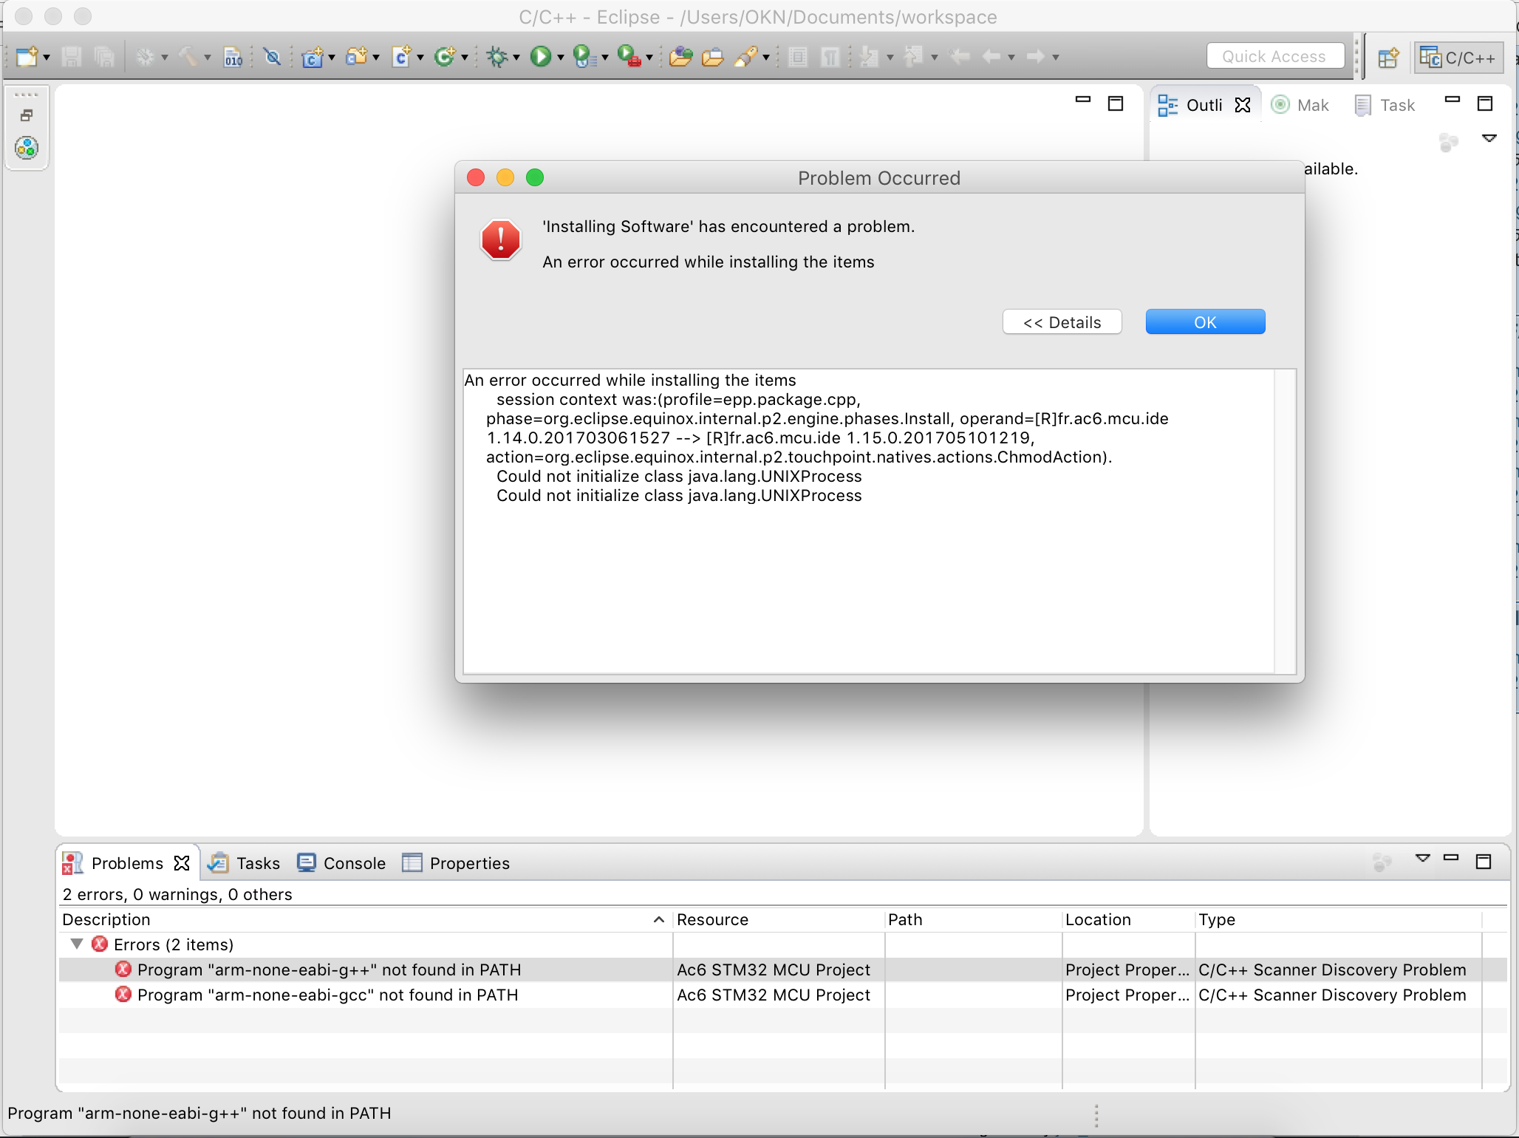1519x1138 pixels.
Task: Click the Open Task folder icon
Action: (x=712, y=57)
